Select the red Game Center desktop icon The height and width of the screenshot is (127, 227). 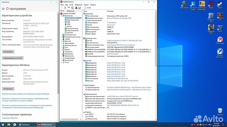[220, 40]
